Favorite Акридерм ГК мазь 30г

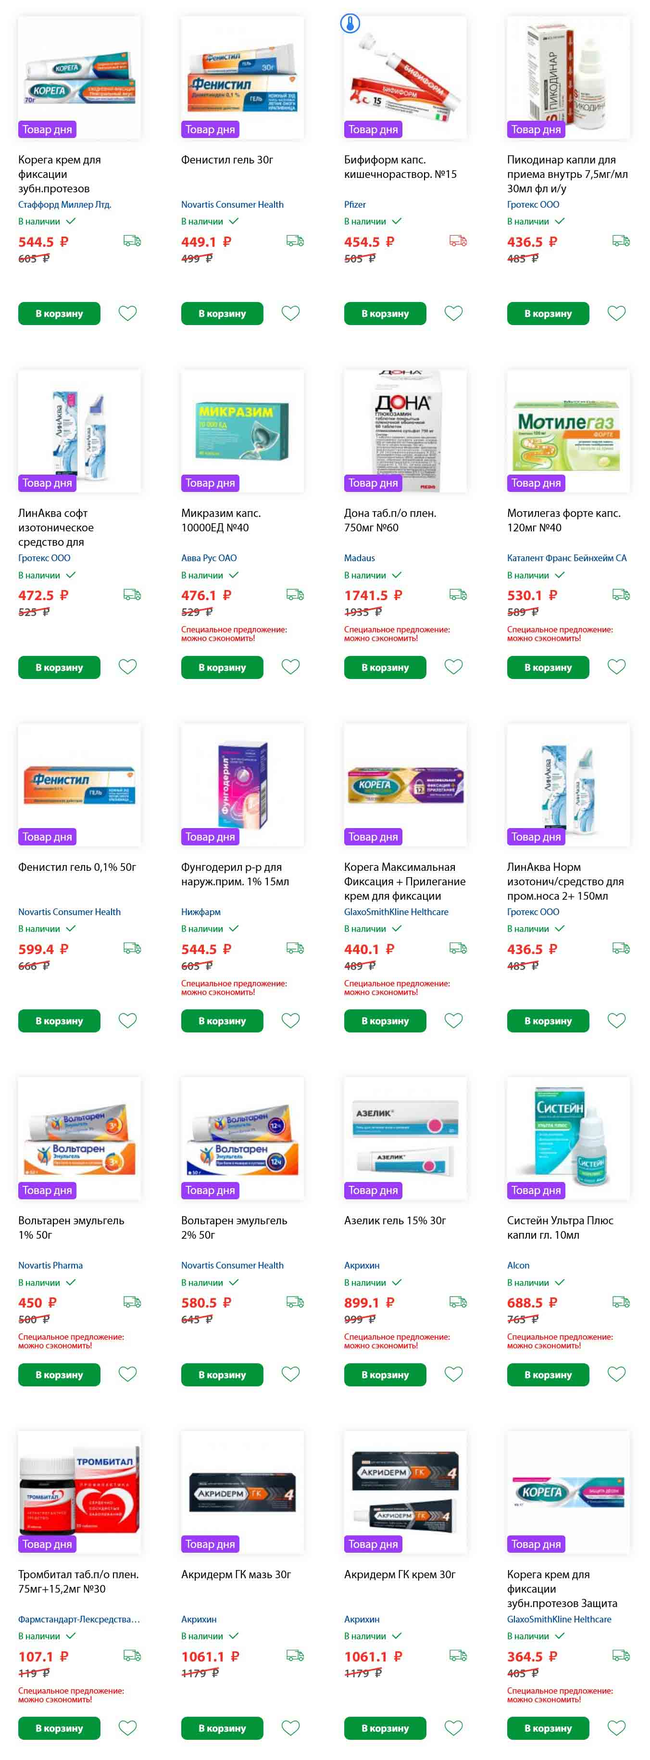[x=291, y=1727]
